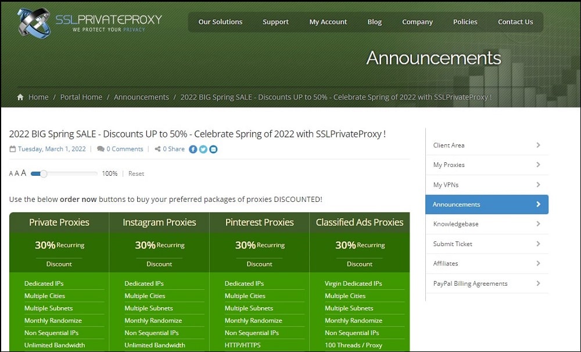Click the 0 Share link
The height and width of the screenshot is (352, 581).
(174, 149)
